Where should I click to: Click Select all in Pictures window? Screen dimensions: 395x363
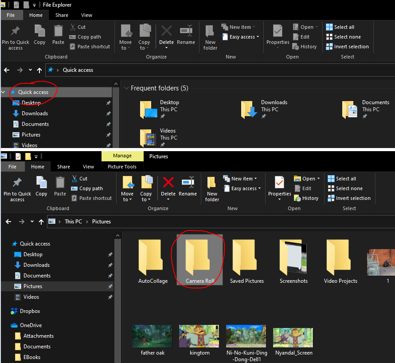(x=342, y=179)
